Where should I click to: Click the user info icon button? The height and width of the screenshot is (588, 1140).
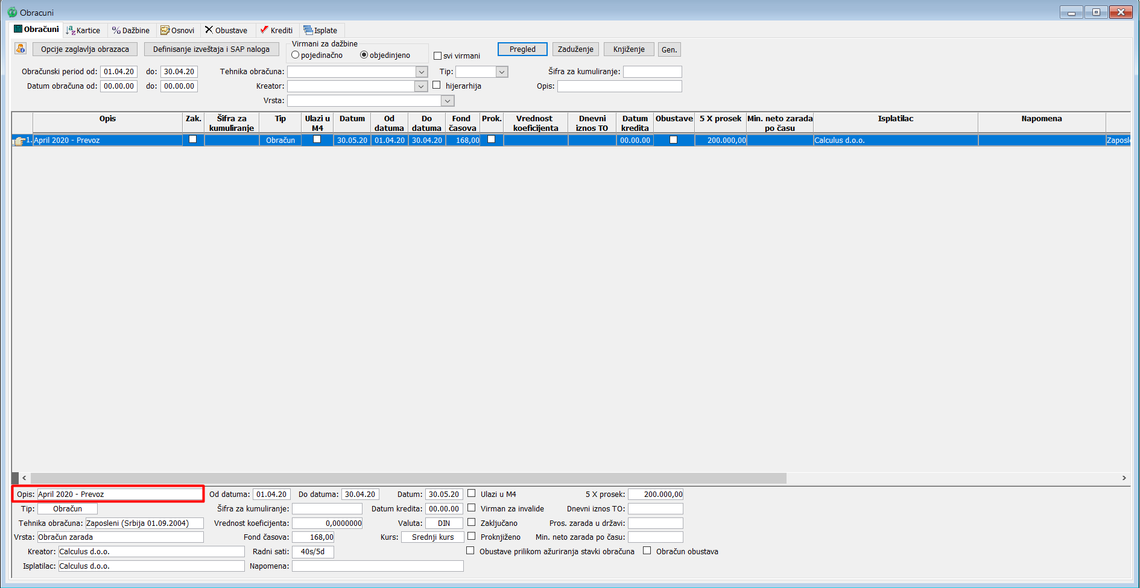[x=21, y=49]
